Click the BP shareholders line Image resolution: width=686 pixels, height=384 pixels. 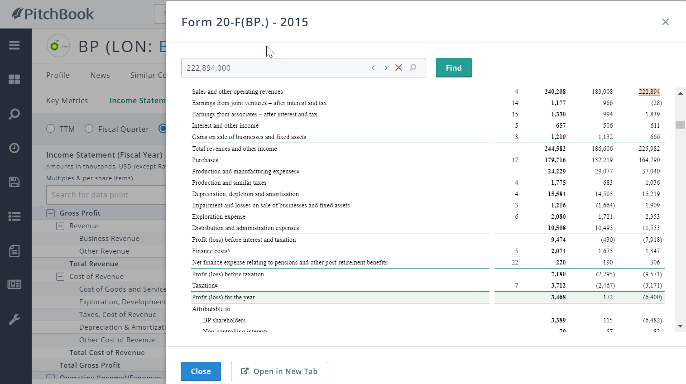click(x=224, y=320)
